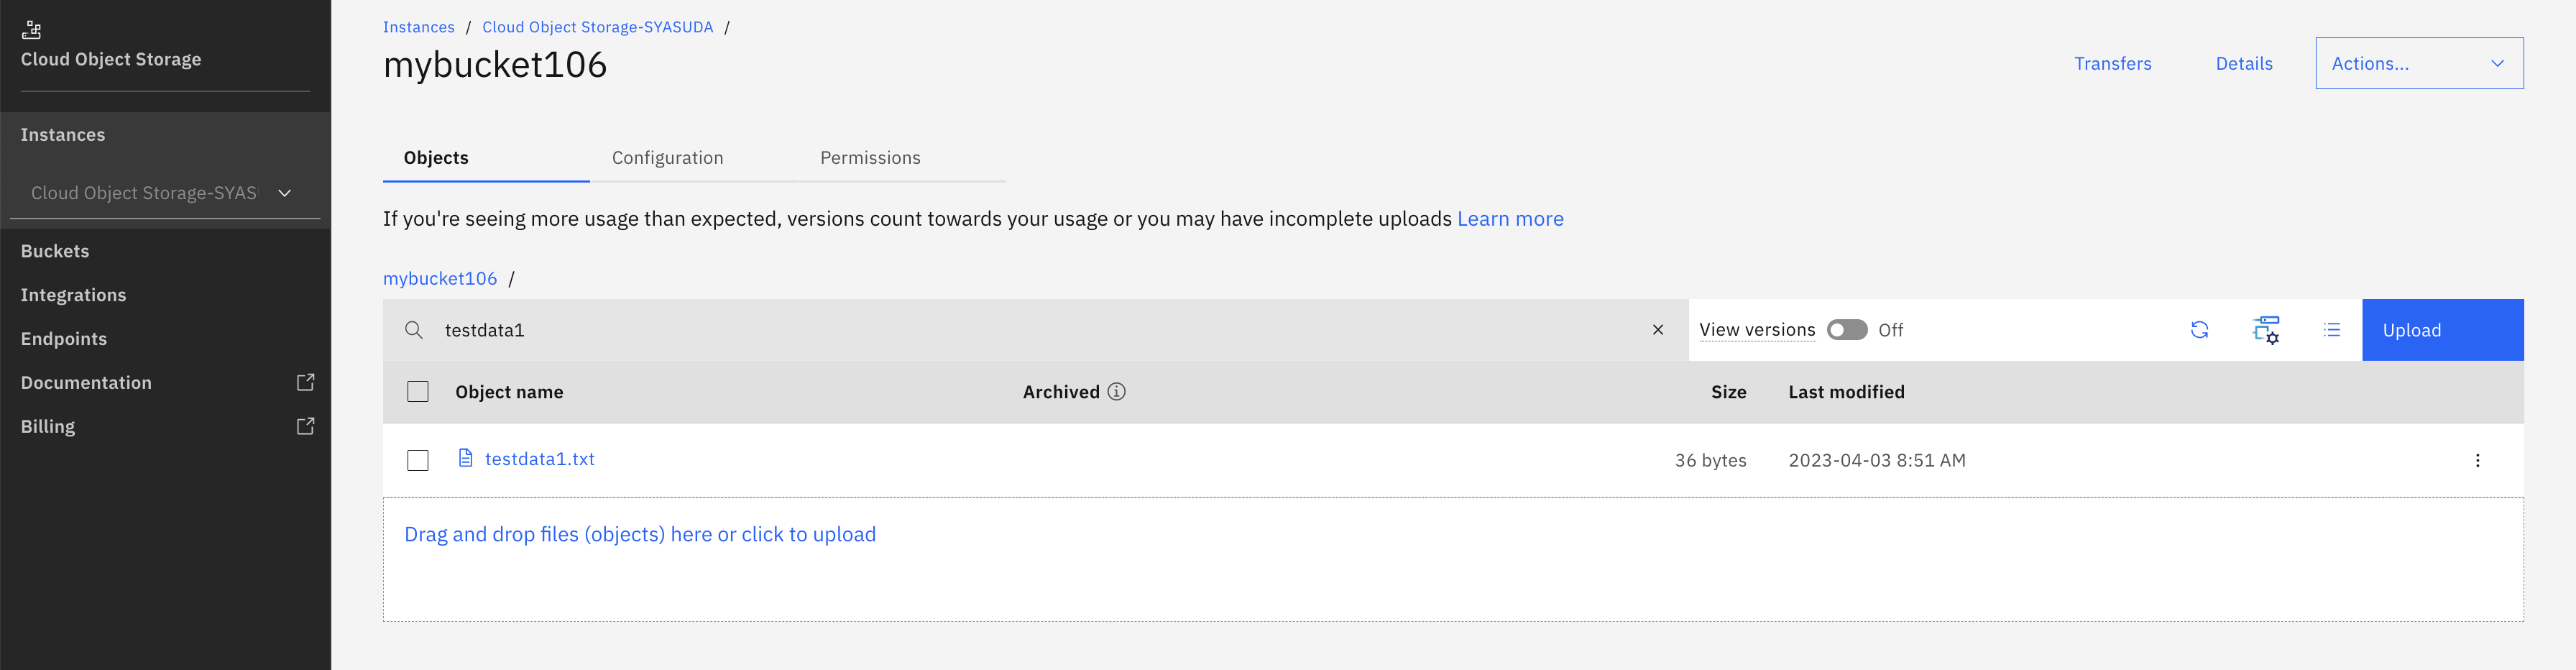Open the Transfers link
The image size is (2576, 670).
click(2112, 63)
